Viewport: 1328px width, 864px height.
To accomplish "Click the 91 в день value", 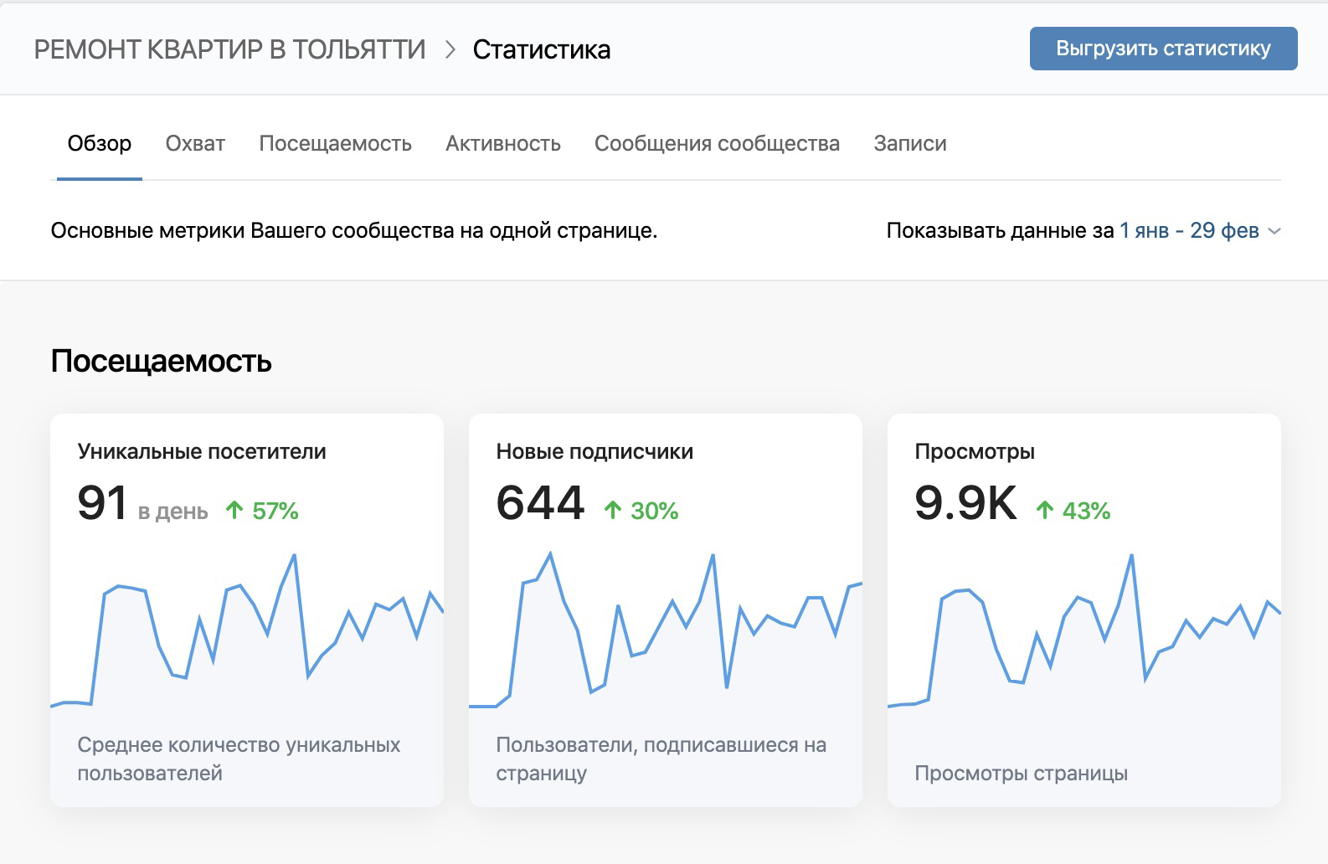I will click(142, 503).
